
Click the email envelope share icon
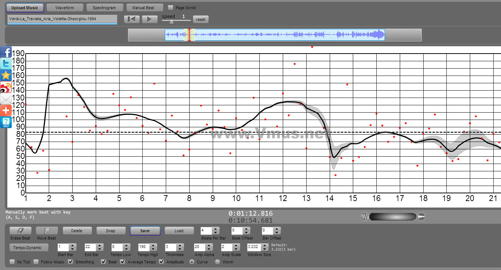click(x=6, y=99)
